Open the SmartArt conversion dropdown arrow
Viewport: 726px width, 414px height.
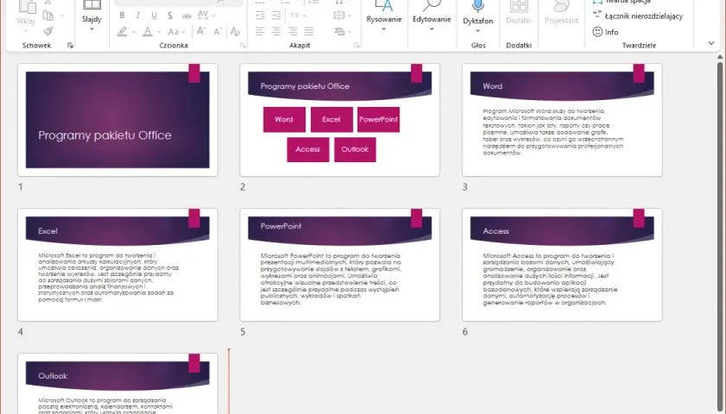click(349, 32)
